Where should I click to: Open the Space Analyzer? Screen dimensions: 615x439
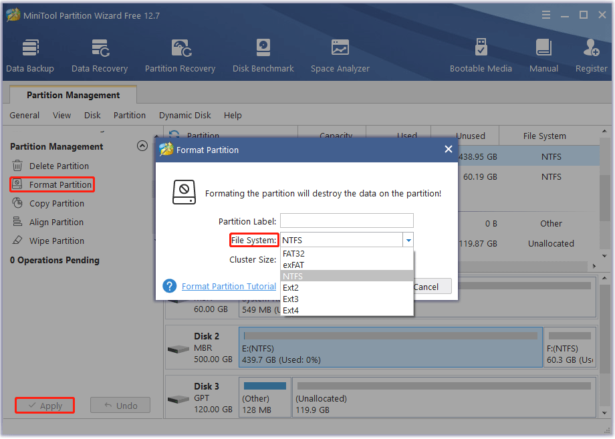click(340, 55)
